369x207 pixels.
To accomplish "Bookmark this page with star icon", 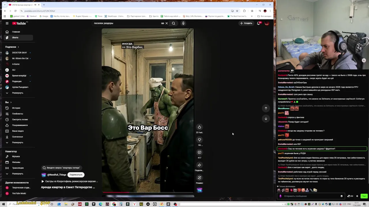I will [237, 11].
